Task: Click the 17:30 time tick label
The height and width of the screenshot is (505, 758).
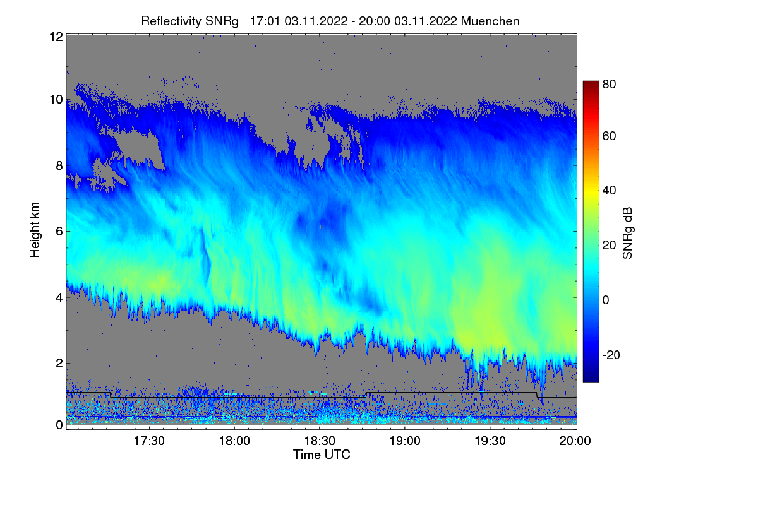Action: [149, 441]
